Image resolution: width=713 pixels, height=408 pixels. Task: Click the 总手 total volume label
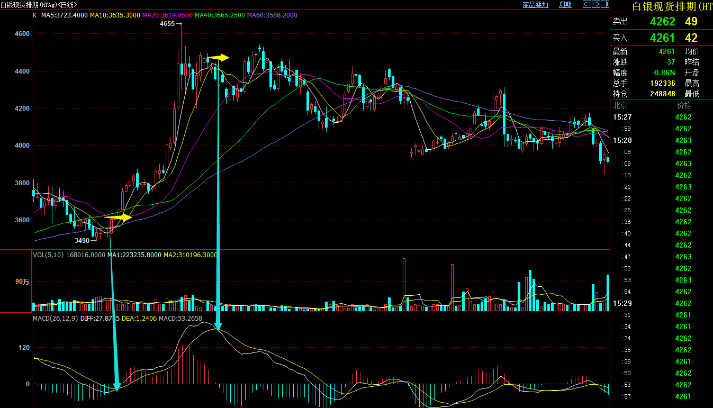[x=620, y=84]
